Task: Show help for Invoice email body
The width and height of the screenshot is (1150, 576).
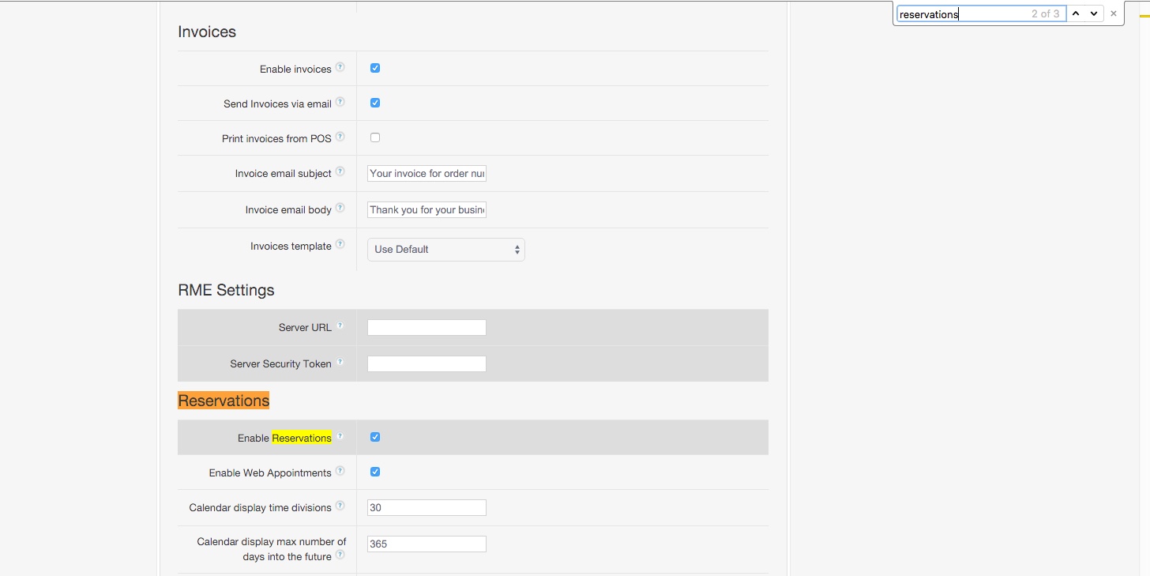Action: pos(340,208)
